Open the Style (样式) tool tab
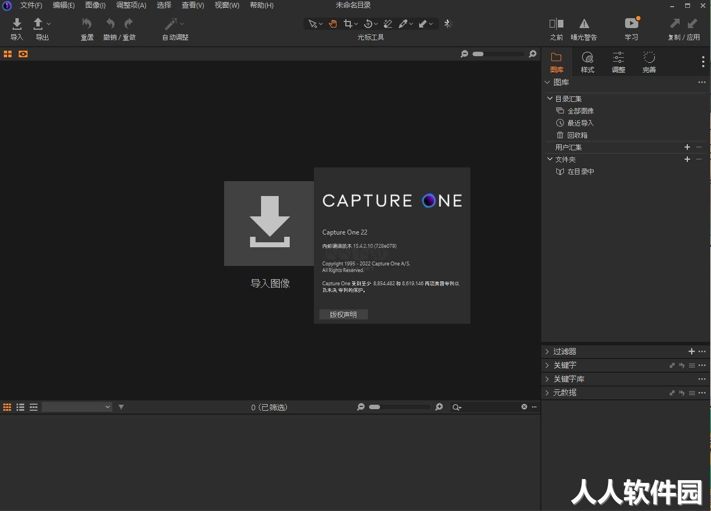 (588, 62)
